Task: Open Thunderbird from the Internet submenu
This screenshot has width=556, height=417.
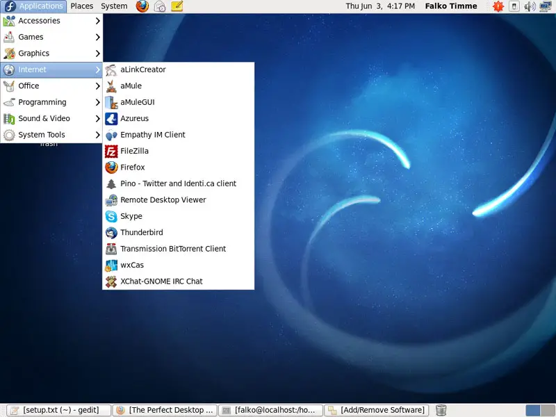Action: (x=179, y=233)
